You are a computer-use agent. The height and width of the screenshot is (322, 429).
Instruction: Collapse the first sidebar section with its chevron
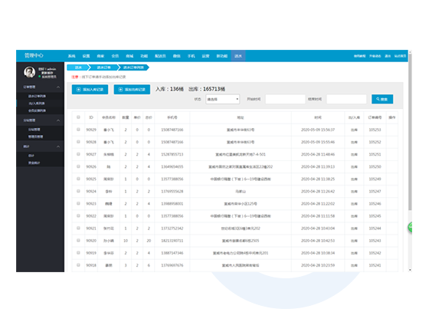coord(58,87)
